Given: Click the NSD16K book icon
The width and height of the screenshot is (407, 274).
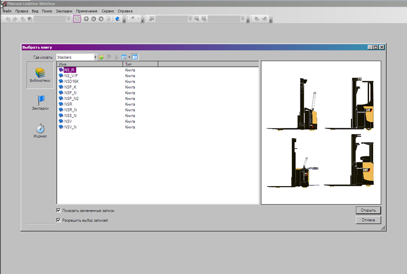Looking at the screenshot, I should [61, 81].
